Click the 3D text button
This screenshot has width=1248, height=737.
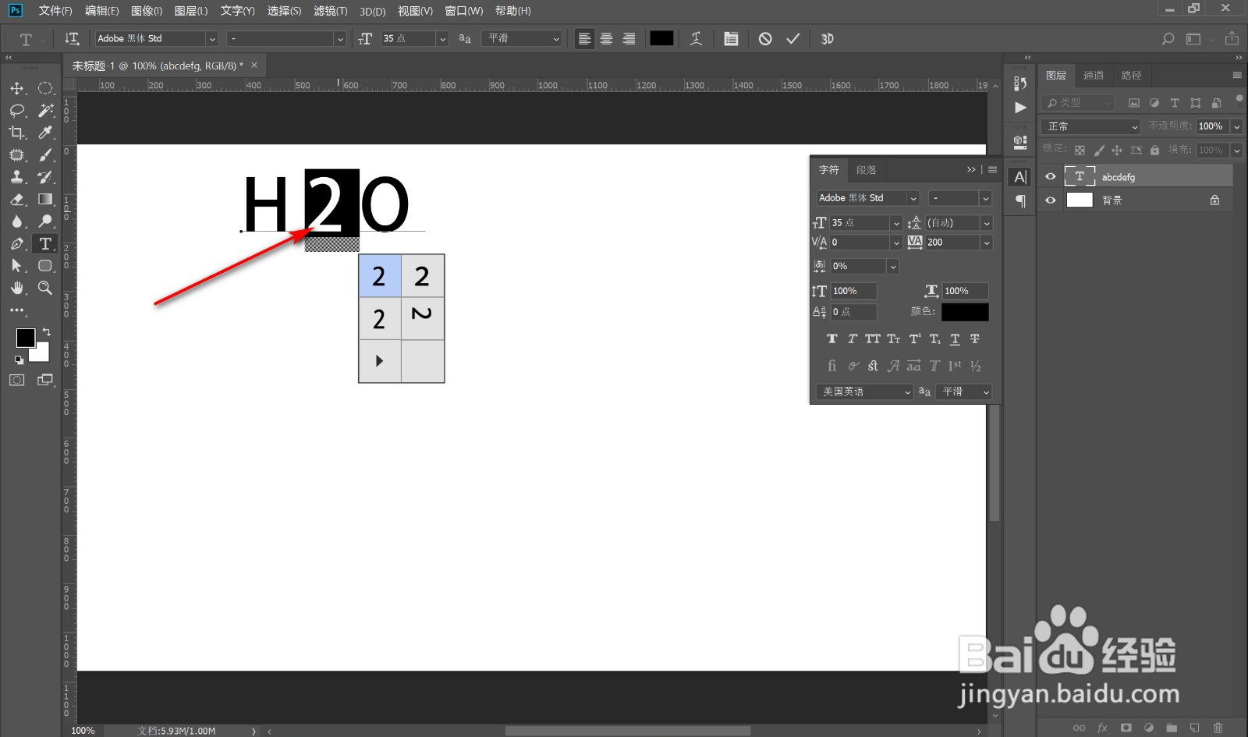pos(827,38)
